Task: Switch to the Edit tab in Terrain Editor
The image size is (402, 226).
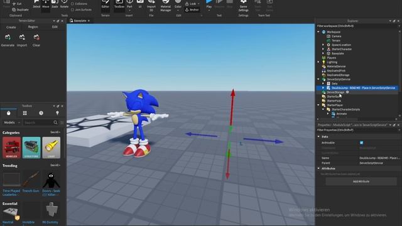Action: coord(55,27)
